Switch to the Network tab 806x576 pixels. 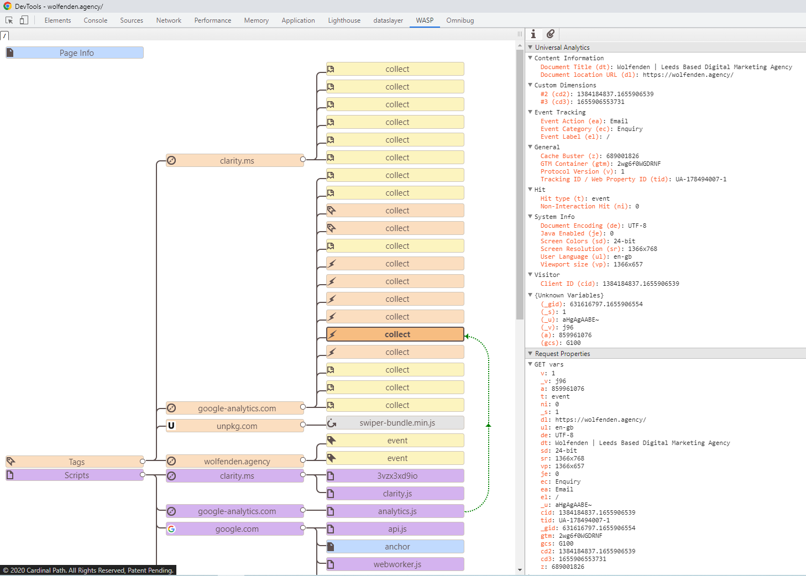[169, 20]
